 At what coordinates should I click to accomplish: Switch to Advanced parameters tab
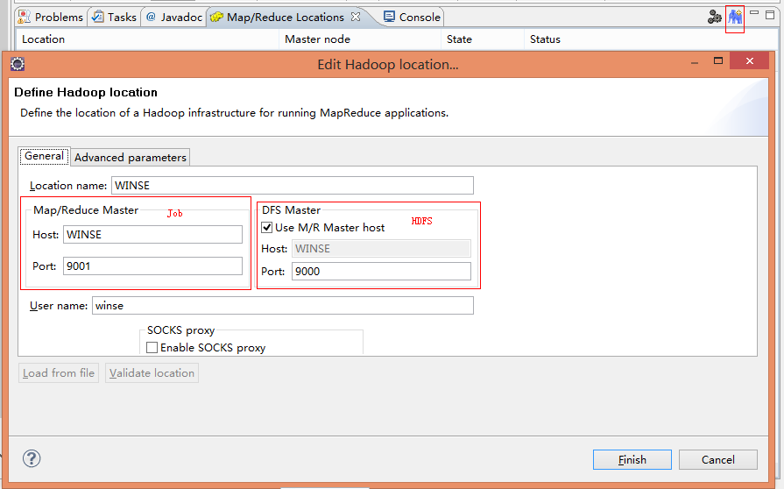tap(130, 157)
